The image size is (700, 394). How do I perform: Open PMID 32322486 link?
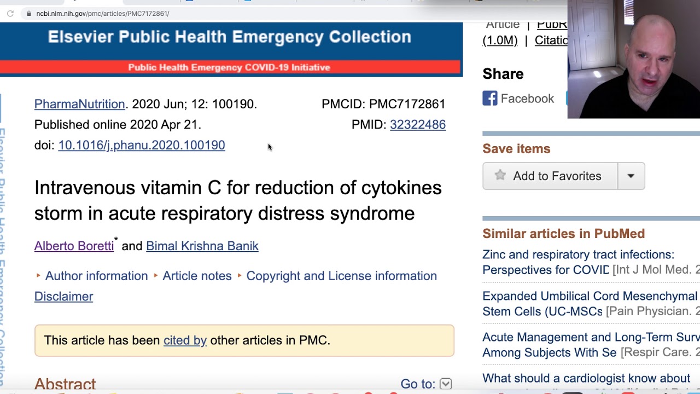point(417,125)
